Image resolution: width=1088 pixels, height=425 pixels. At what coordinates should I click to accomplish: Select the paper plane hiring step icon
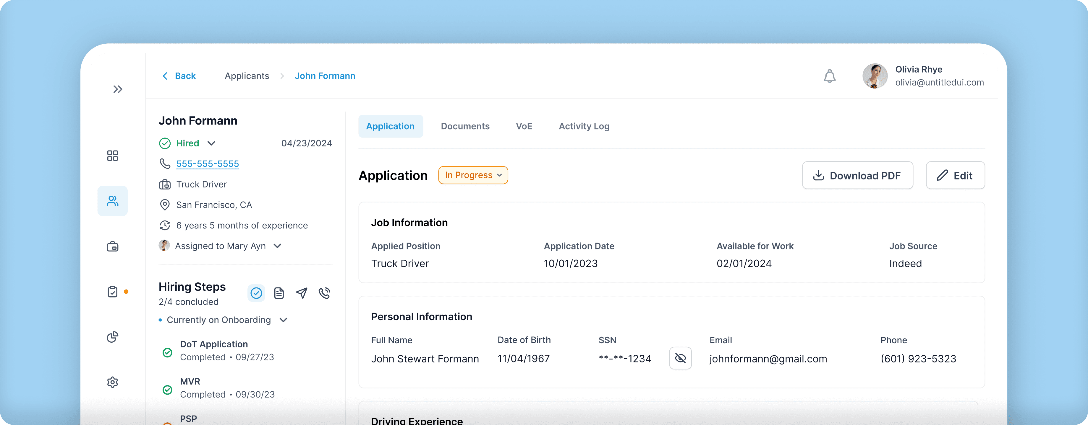[302, 293]
